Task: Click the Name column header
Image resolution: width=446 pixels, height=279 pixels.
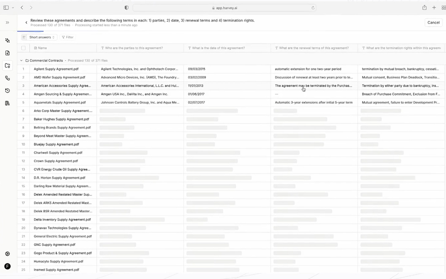Action: [x=63, y=48]
